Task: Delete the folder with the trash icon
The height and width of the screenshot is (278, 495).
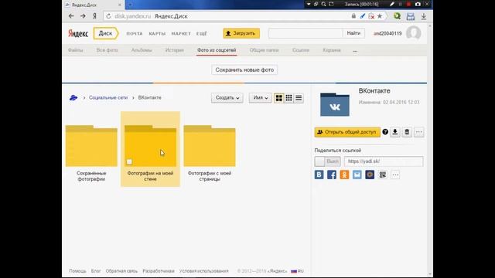Action: tap(407, 132)
